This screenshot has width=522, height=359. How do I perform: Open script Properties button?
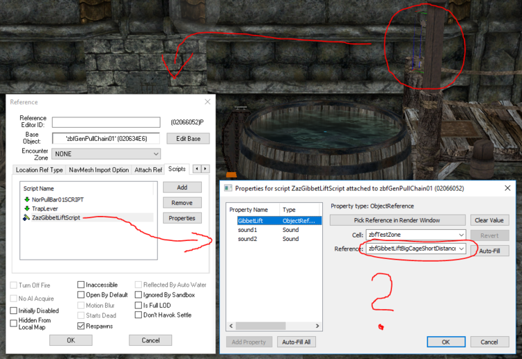(182, 218)
